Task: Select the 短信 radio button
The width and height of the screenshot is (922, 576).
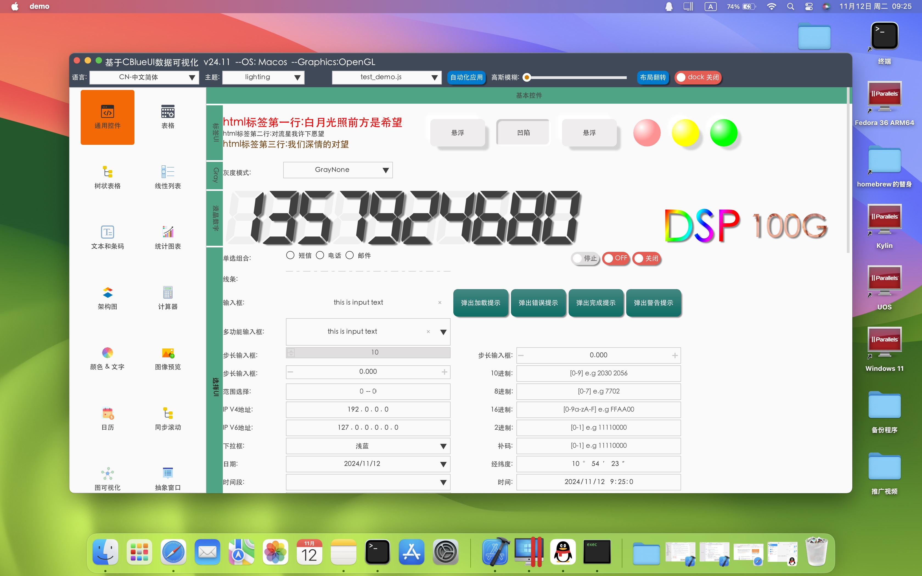Action: coord(290,255)
